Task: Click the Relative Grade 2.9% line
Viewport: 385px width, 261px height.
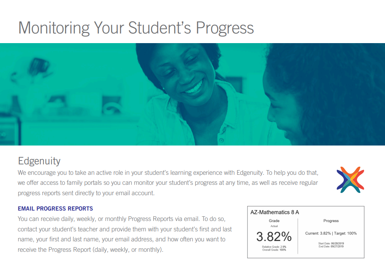Action: coord(274,247)
